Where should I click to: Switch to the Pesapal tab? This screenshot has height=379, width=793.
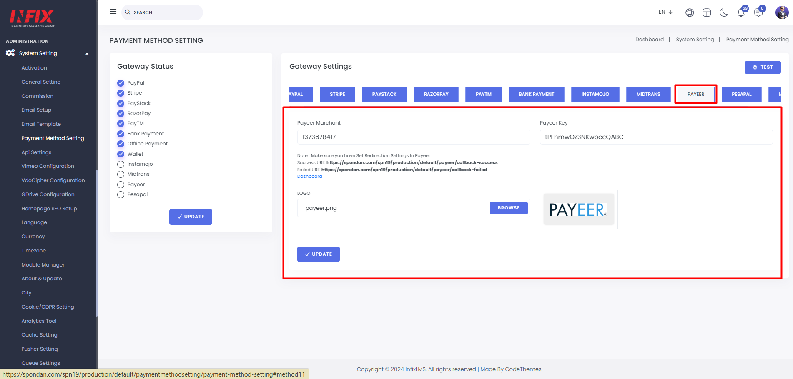point(742,95)
